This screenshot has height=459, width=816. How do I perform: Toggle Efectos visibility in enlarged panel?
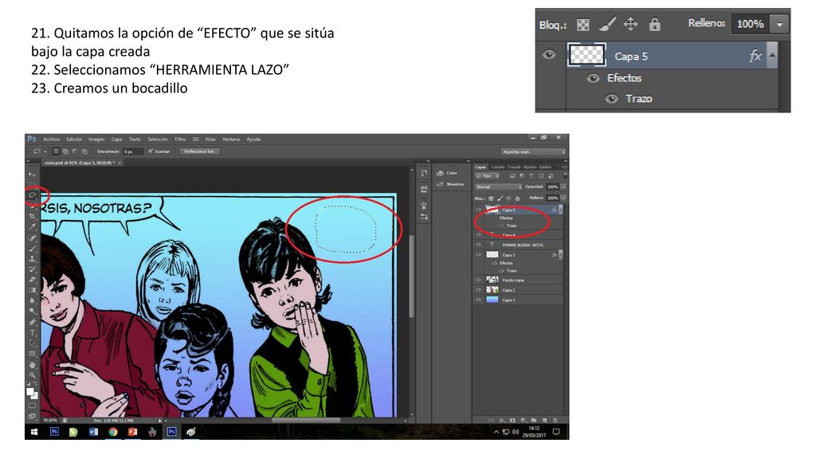coord(593,78)
